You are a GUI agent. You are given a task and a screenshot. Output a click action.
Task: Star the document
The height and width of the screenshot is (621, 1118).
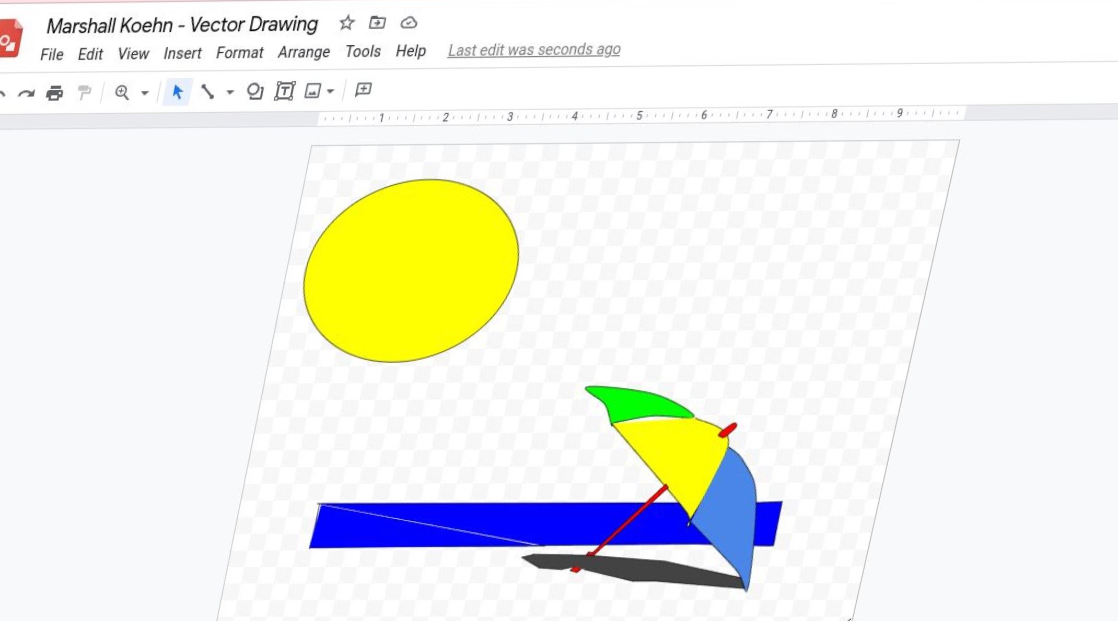(346, 23)
